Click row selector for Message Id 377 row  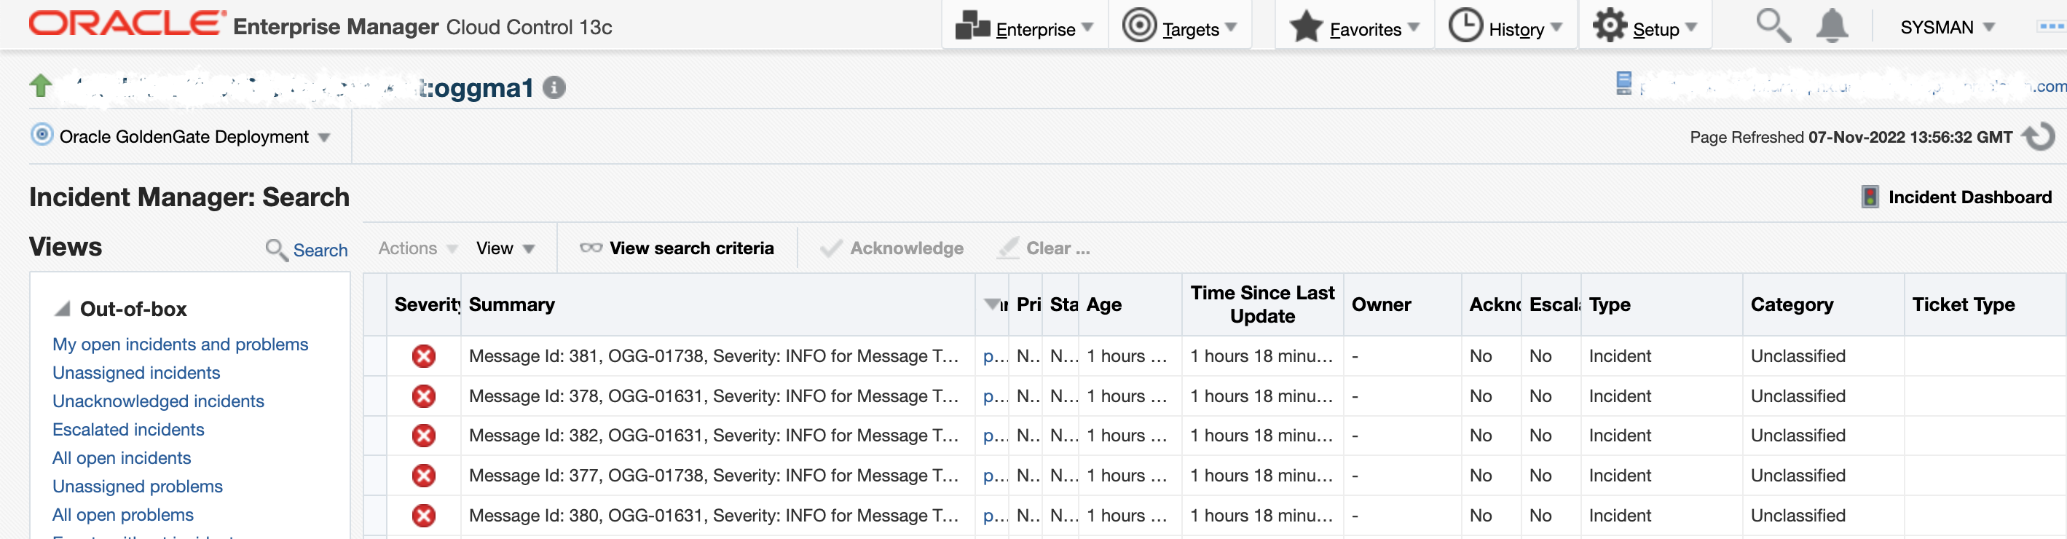point(374,476)
